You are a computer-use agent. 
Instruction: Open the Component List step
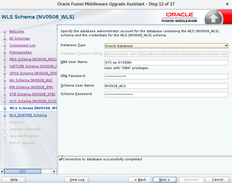pos(22,45)
